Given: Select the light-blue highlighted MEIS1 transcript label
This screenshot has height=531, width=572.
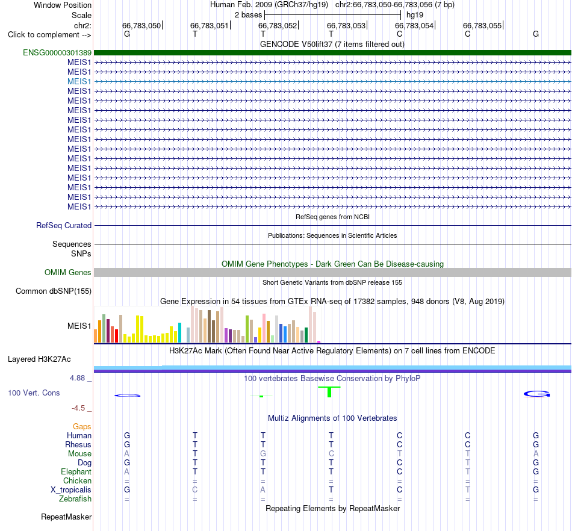Looking at the screenshot, I should pos(79,81).
